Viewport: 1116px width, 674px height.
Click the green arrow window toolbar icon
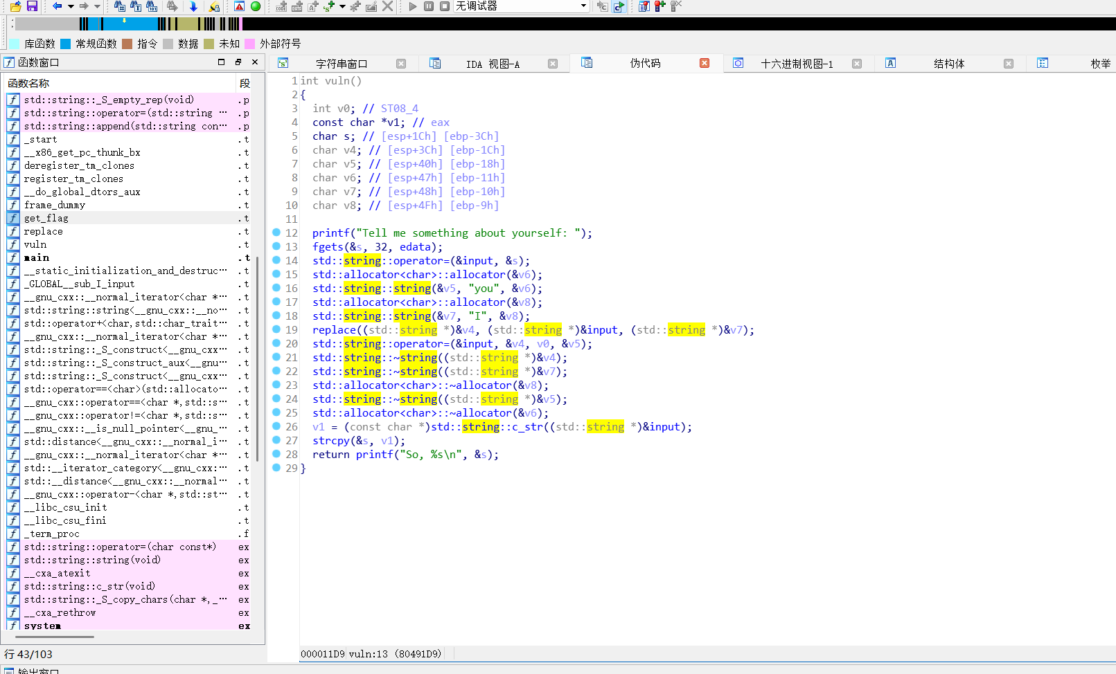pyautogui.click(x=619, y=6)
